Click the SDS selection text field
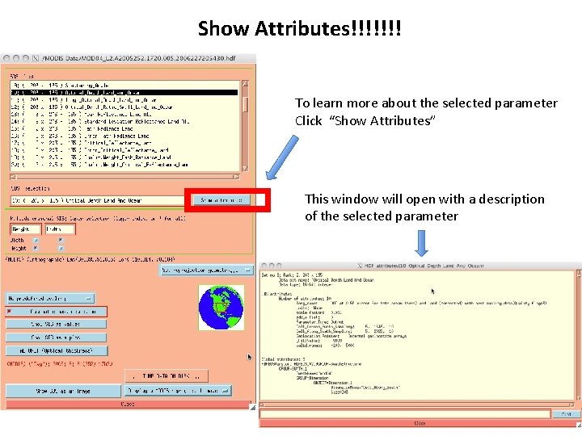This screenshot has height=436, width=582. click(x=98, y=200)
